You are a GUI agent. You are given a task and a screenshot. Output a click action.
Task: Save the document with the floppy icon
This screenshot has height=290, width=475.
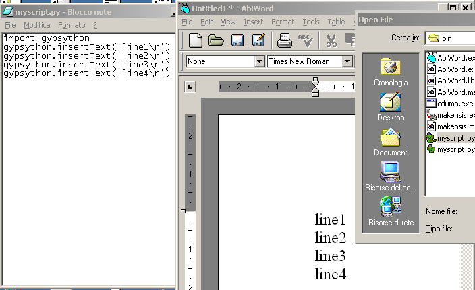point(237,40)
